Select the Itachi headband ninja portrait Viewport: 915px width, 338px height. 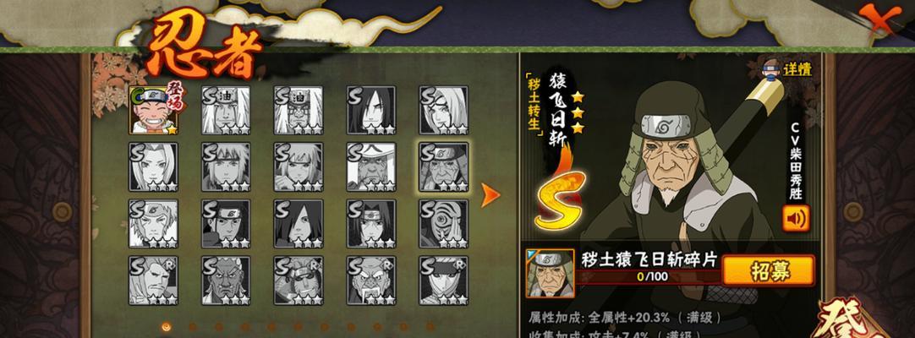coord(371,224)
